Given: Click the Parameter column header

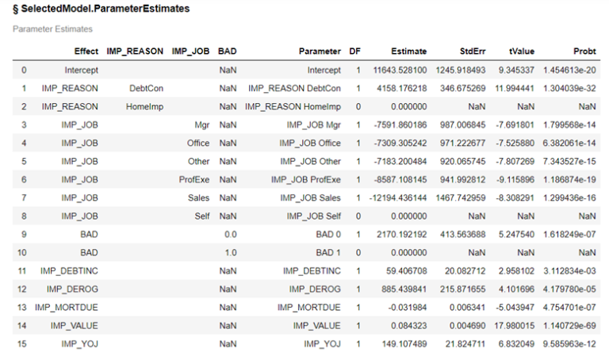Looking at the screenshot, I should pos(320,52).
